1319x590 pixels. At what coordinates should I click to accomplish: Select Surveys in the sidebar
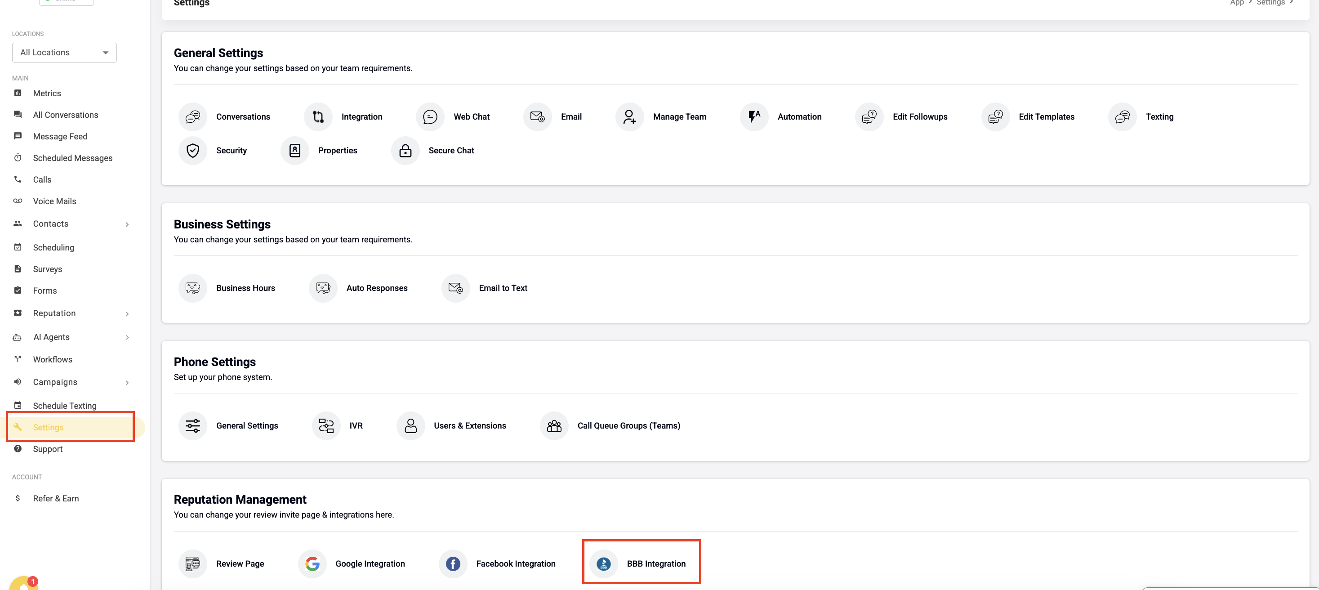pyautogui.click(x=47, y=269)
